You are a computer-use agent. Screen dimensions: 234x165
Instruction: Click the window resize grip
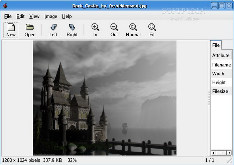pos(230,161)
